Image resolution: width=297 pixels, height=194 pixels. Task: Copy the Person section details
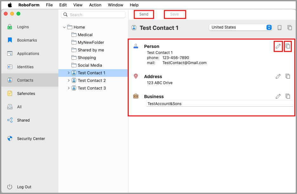point(288,46)
